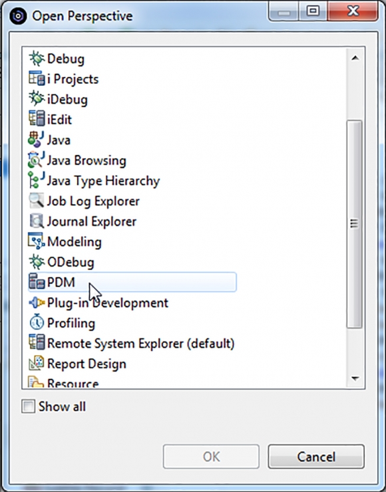
Task: Choose Remote System Explorer (default) entry
Action: pyautogui.click(x=132, y=343)
